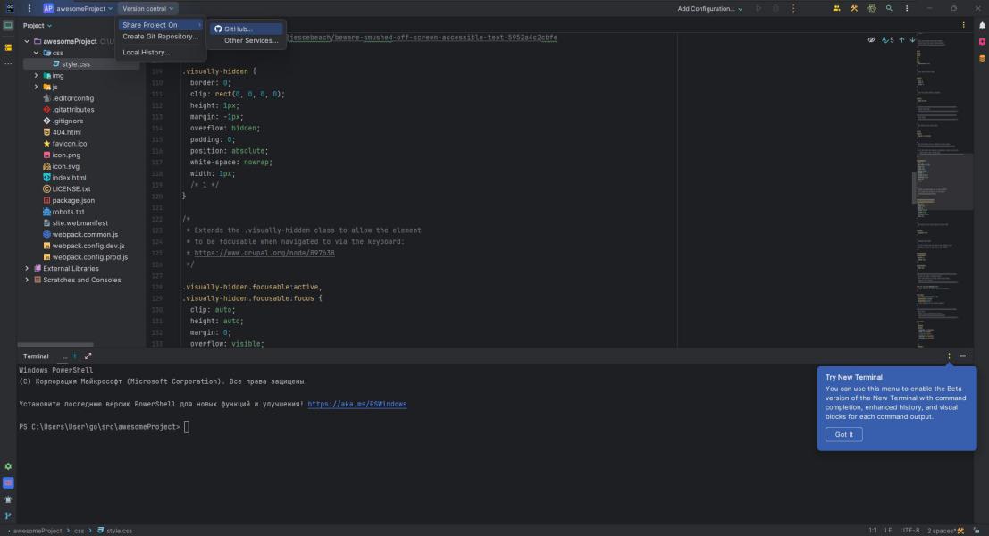Open Local History menu entry
Viewport: 989px width, 536px height.
[146, 53]
